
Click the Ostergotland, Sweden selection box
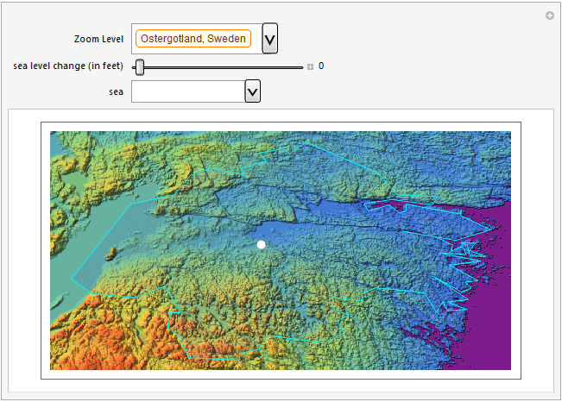pyautogui.click(x=193, y=39)
